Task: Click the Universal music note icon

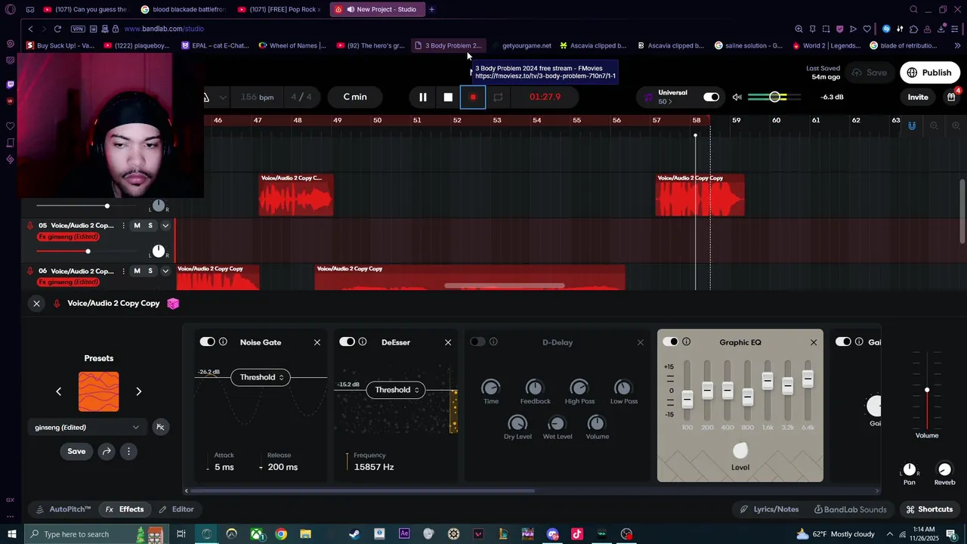Action: click(648, 97)
